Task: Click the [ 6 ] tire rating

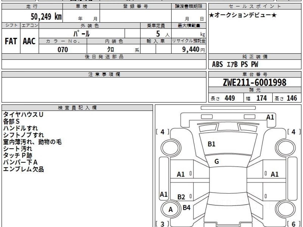Action: [293, 224]
